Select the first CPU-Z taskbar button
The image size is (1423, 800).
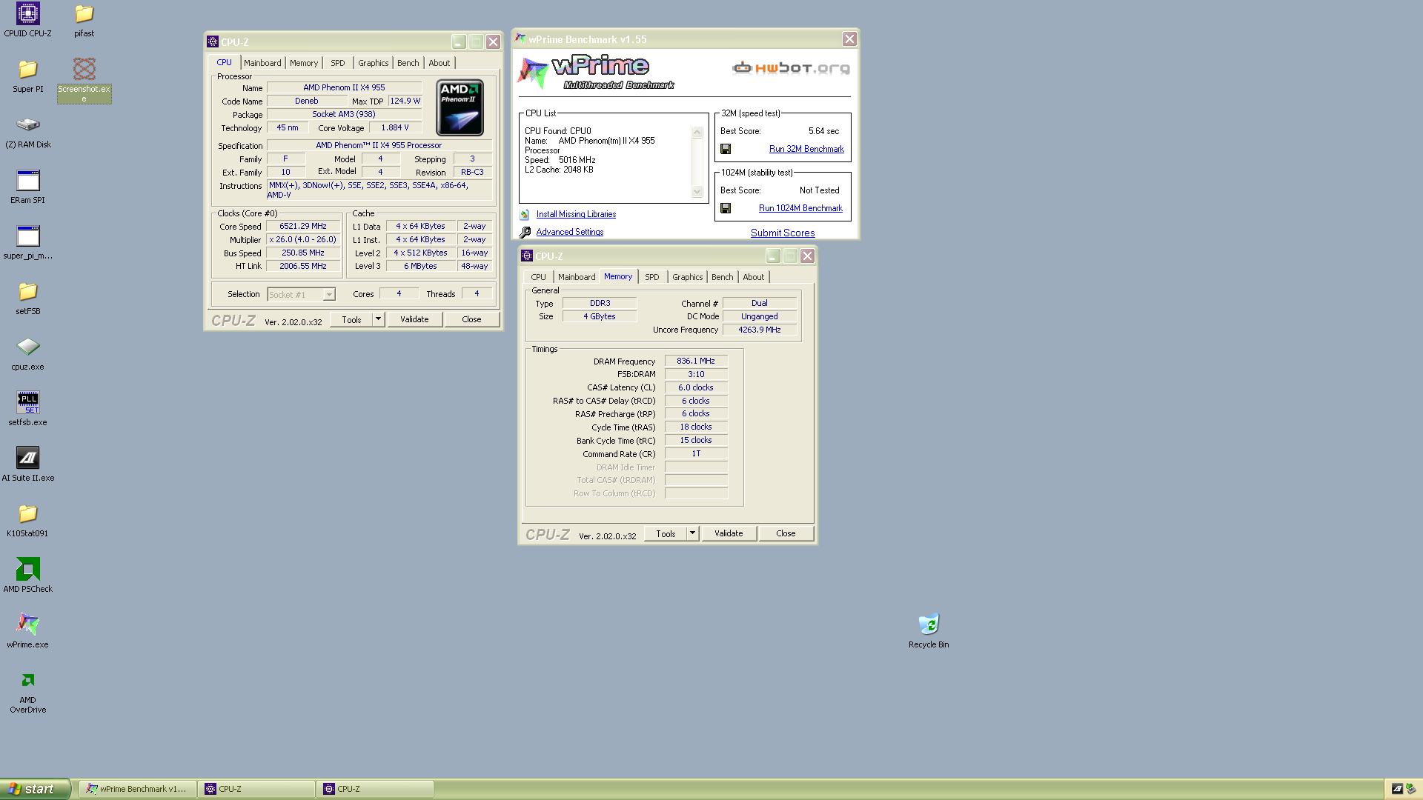tap(256, 789)
